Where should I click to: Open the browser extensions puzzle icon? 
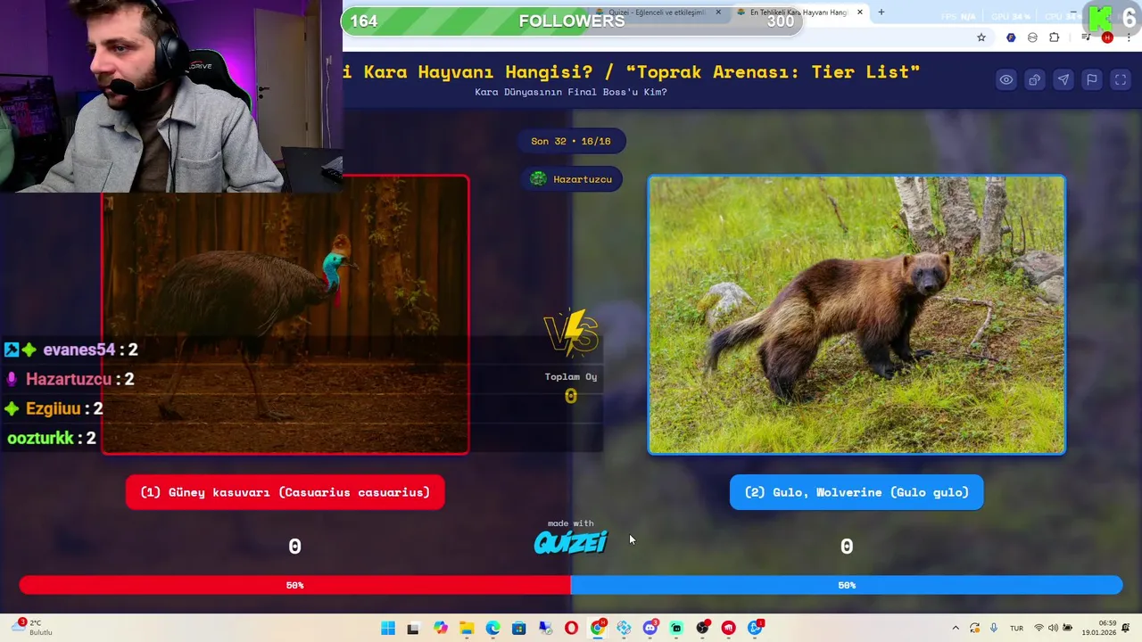coord(1055,37)
